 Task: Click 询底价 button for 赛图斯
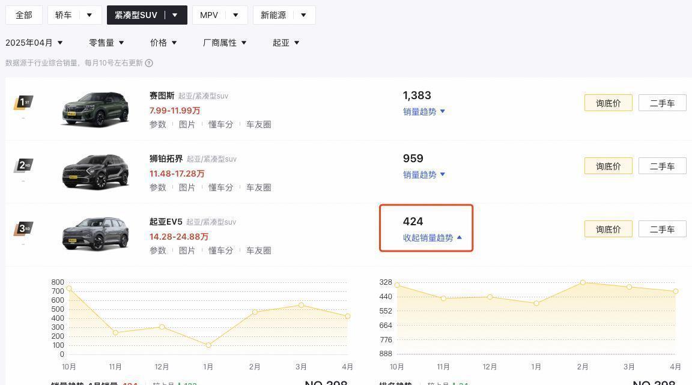point(608,103)
